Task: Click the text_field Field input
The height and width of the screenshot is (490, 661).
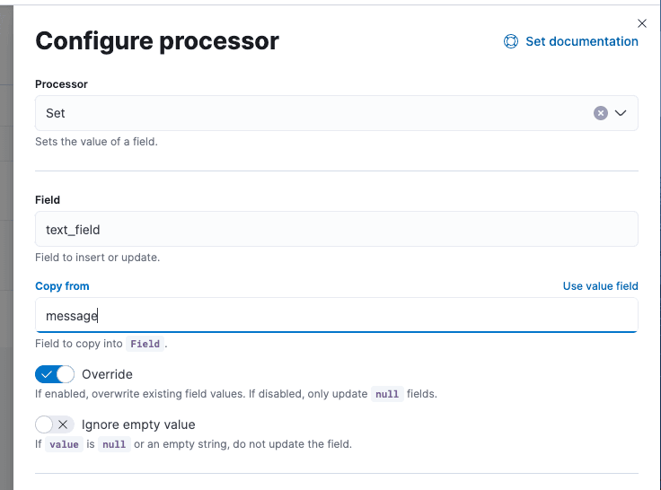Action: (x=336, y=229)
